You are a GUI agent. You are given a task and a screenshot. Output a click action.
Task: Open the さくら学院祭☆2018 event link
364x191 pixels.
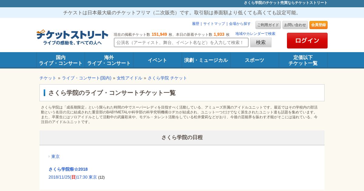click(x=68, y=169)
